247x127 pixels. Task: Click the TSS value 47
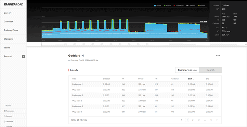click(x=224, y=28)
